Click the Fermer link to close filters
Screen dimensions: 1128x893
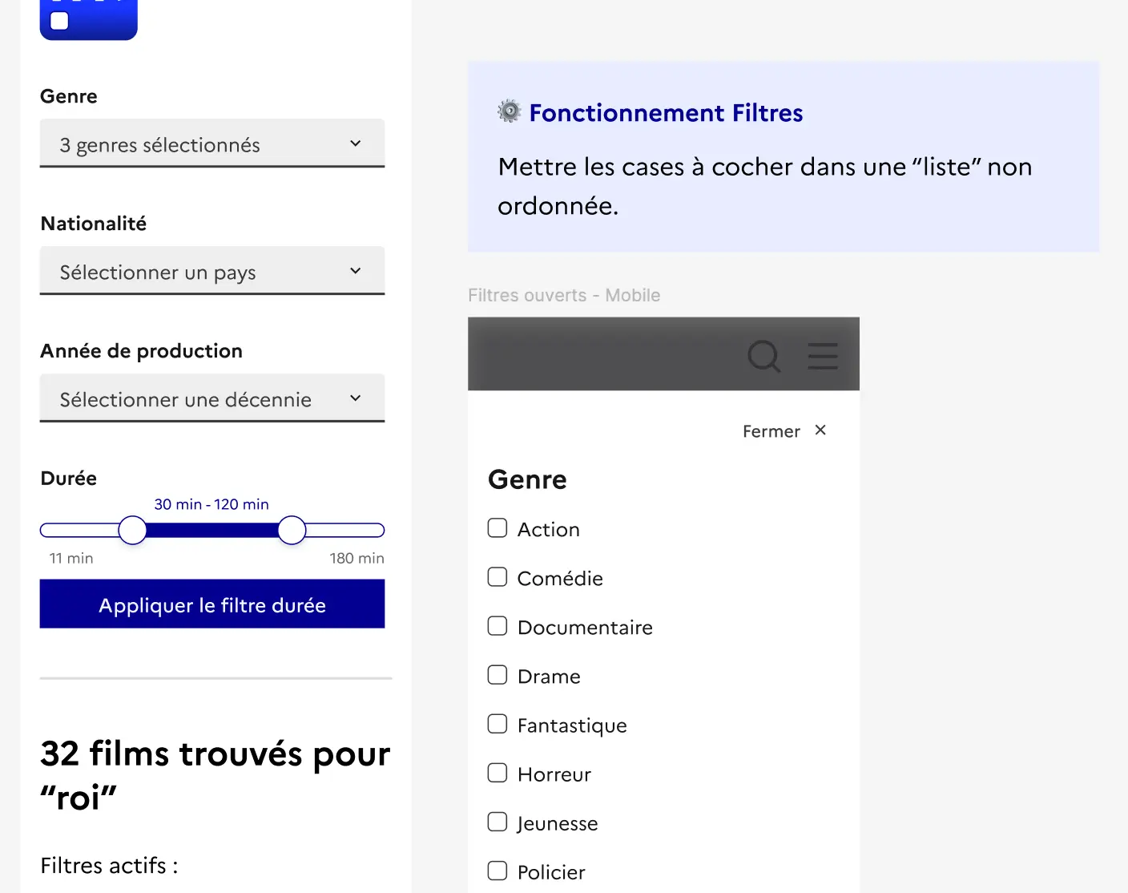pos(771,431)
